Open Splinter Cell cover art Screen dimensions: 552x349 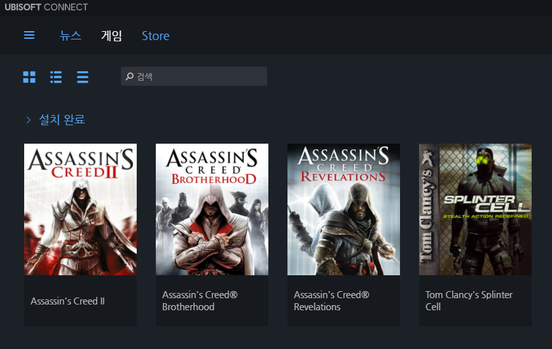[475, 209]
